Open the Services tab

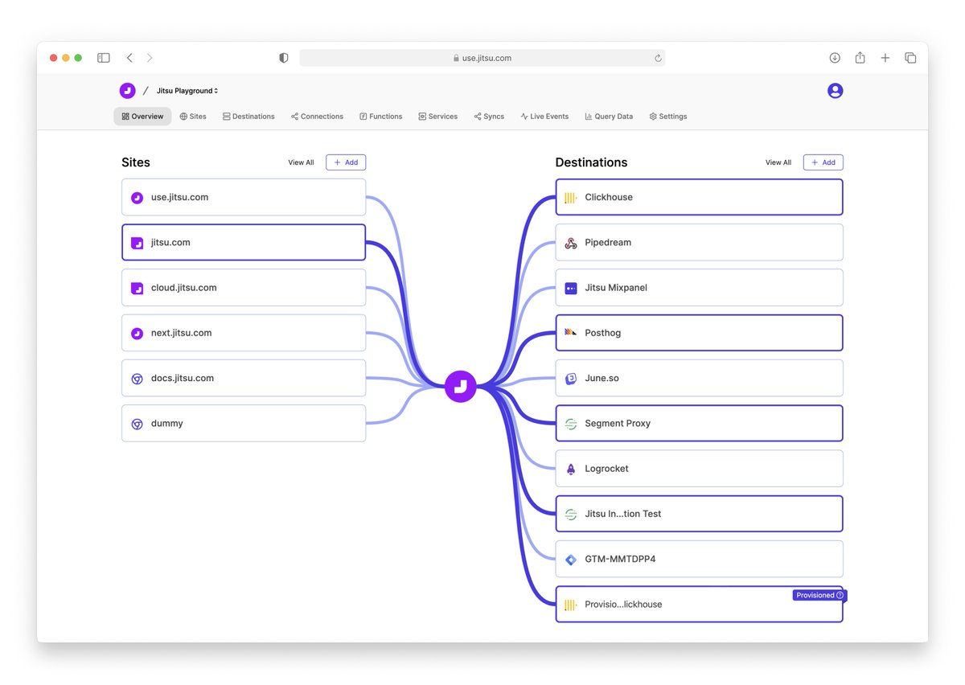(437, 117)
